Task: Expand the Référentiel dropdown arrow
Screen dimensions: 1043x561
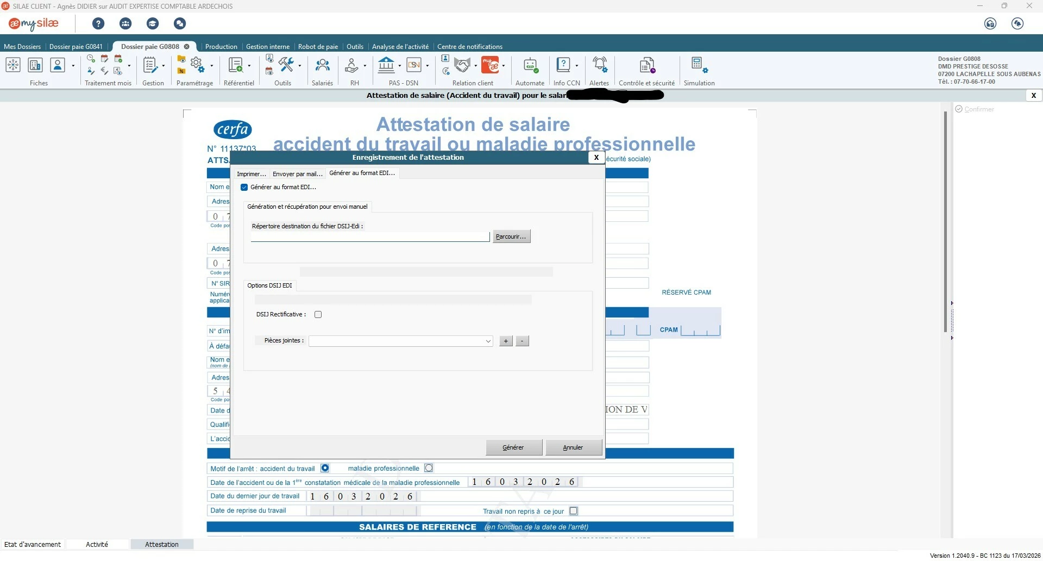Action: [249, 66]
